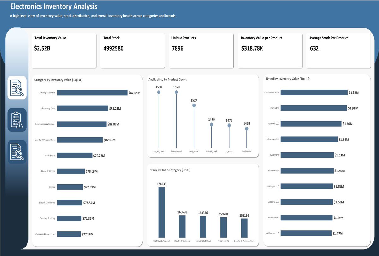Screen dimensions: 379x256
Task: Select the Home & Kitchen bar
Action: [x=71, y=171]
